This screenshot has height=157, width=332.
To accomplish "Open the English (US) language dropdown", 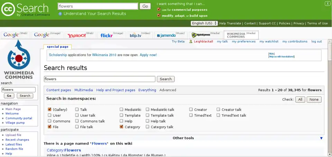I will (x=204, y=23).
